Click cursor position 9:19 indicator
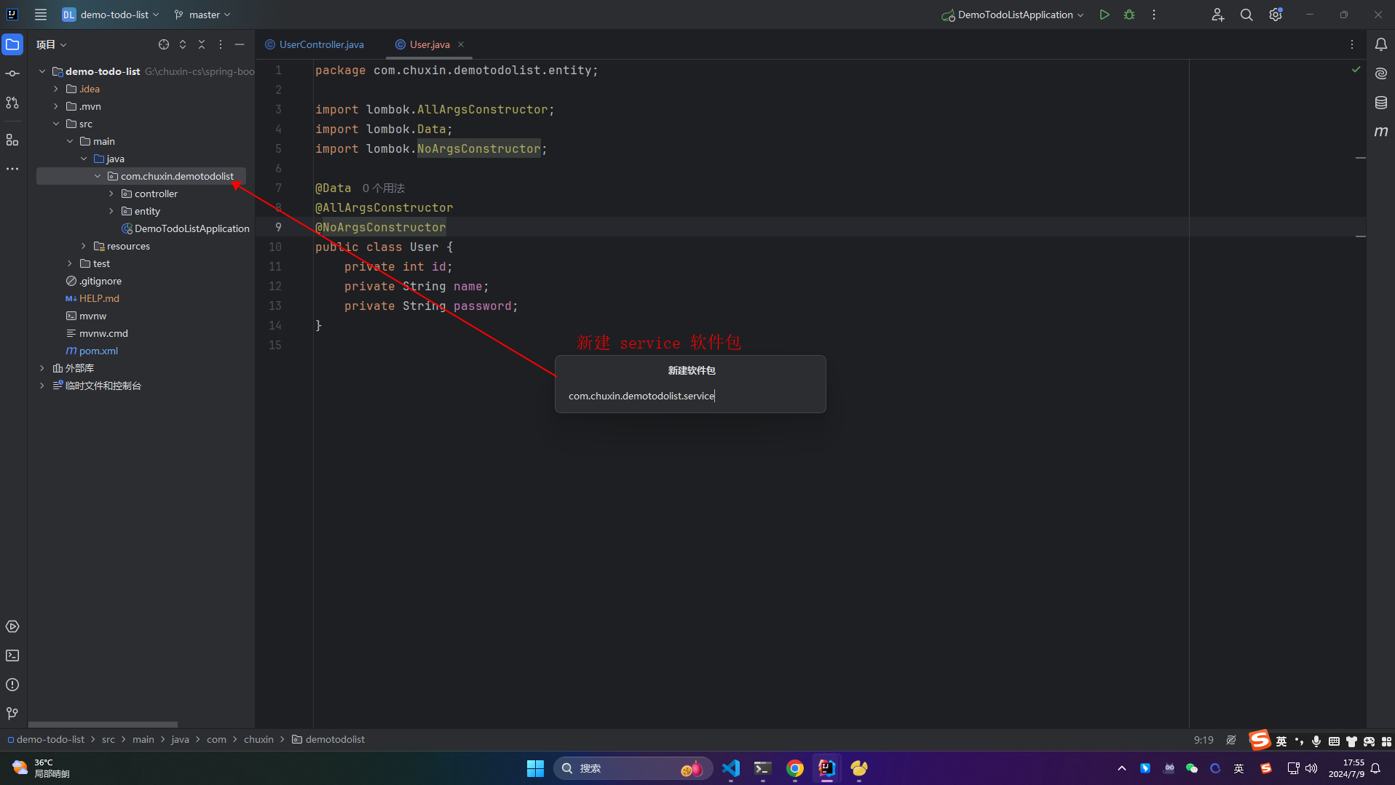Image resolution: width=1395 pixels, height=785 pixels. (x=1204, y=740)
